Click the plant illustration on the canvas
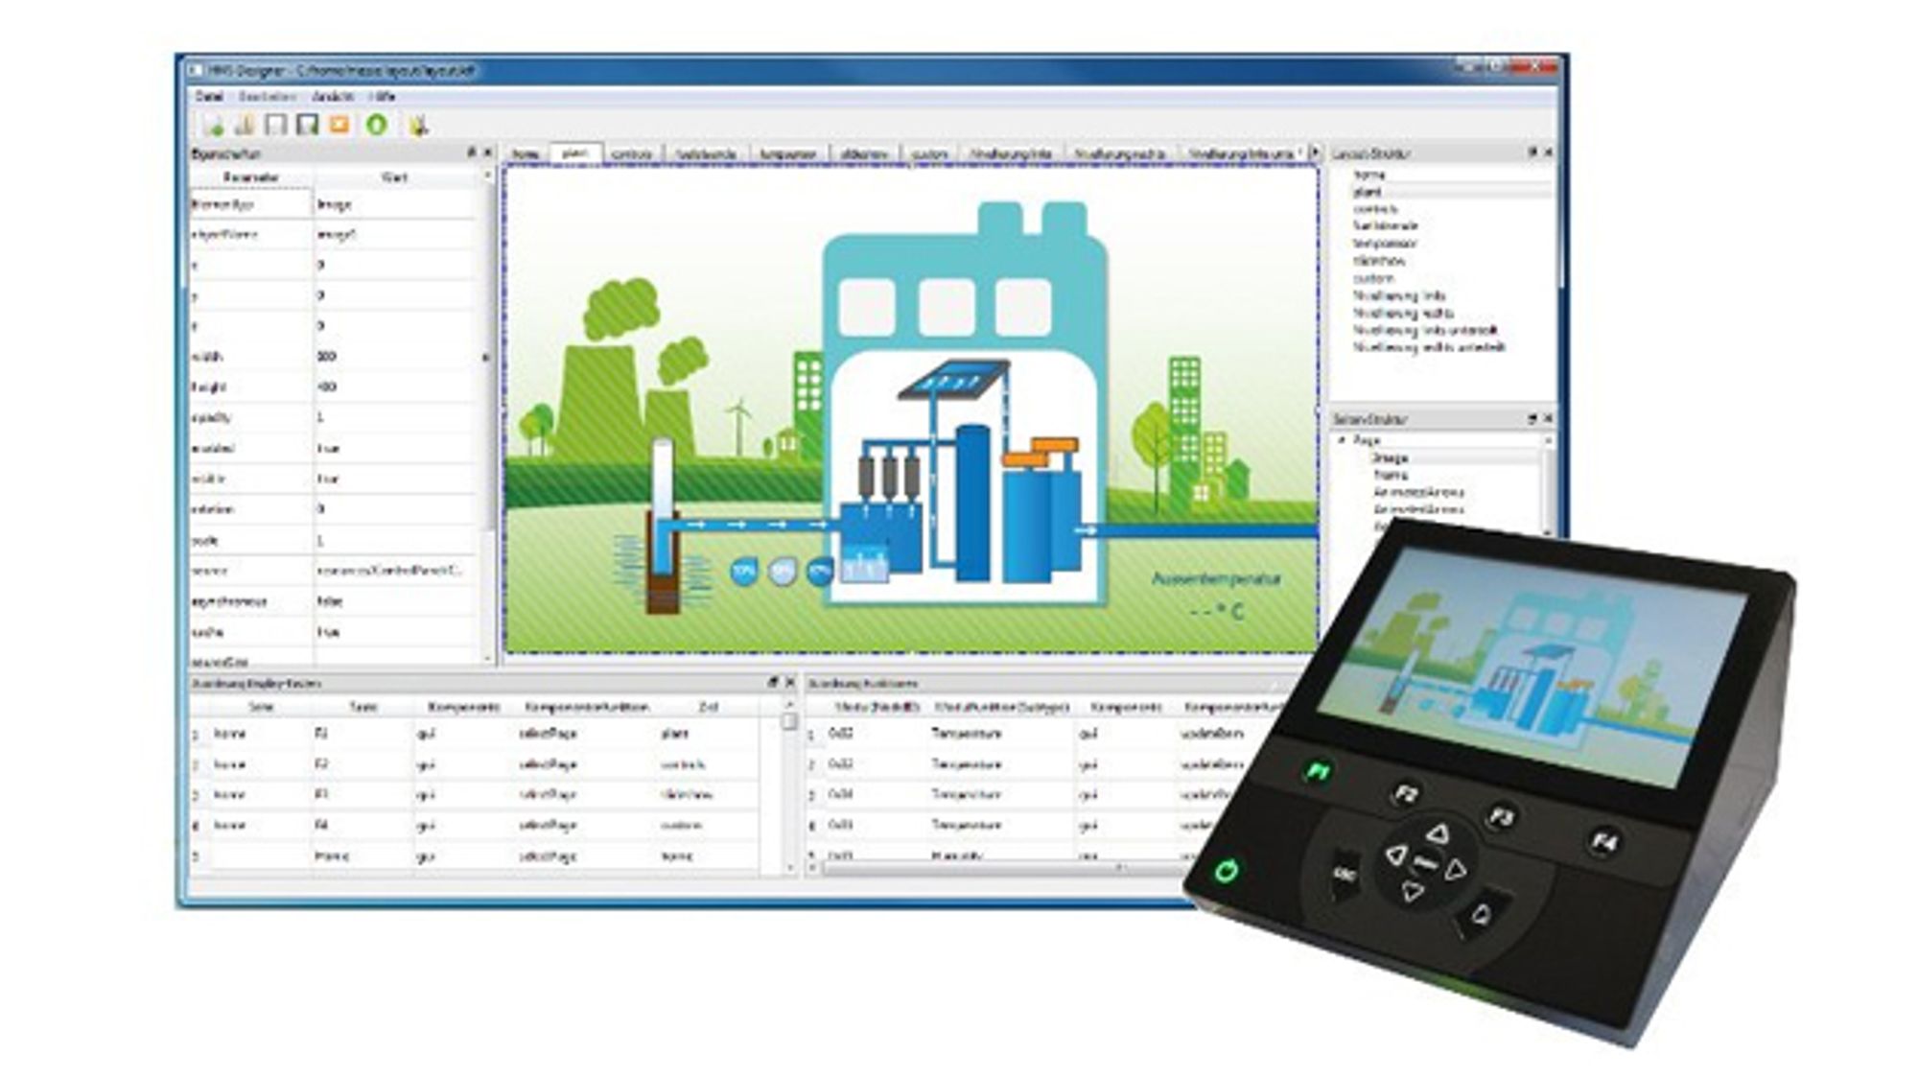The width and height of the screenshot is (1918, 1078). (911, 410)
